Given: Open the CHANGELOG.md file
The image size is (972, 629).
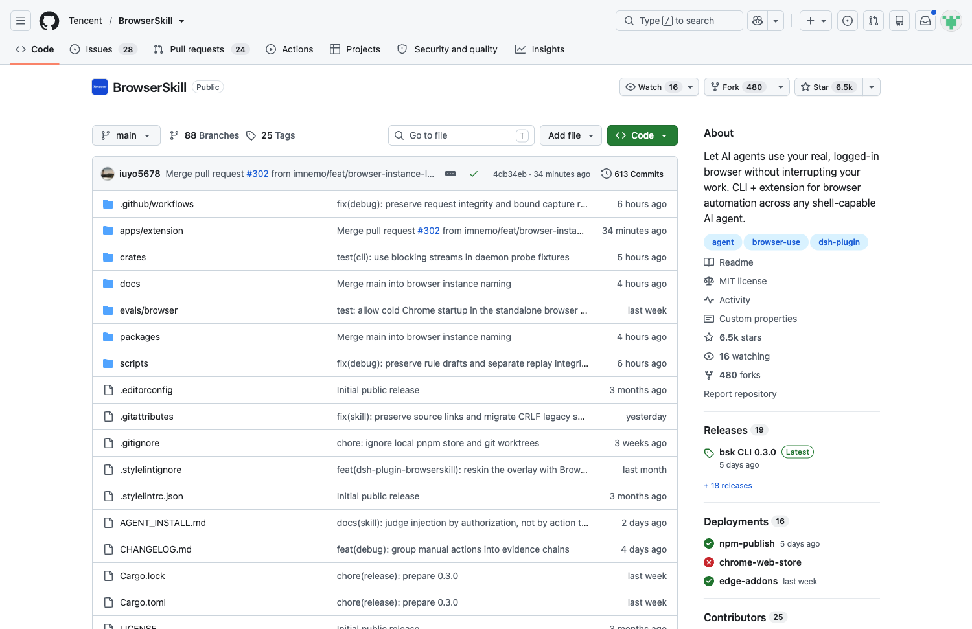Looking at the screenshot, I should pyautogui.click(x=156, y=549).
